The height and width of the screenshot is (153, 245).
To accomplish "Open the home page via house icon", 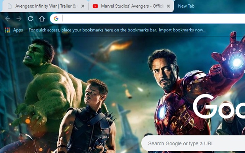I will (x=42, y=19).
